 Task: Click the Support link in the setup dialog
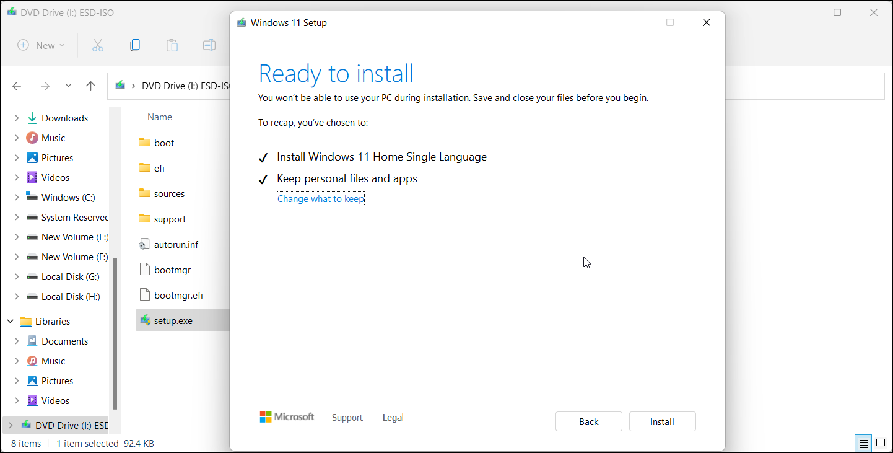pos(347,418)
